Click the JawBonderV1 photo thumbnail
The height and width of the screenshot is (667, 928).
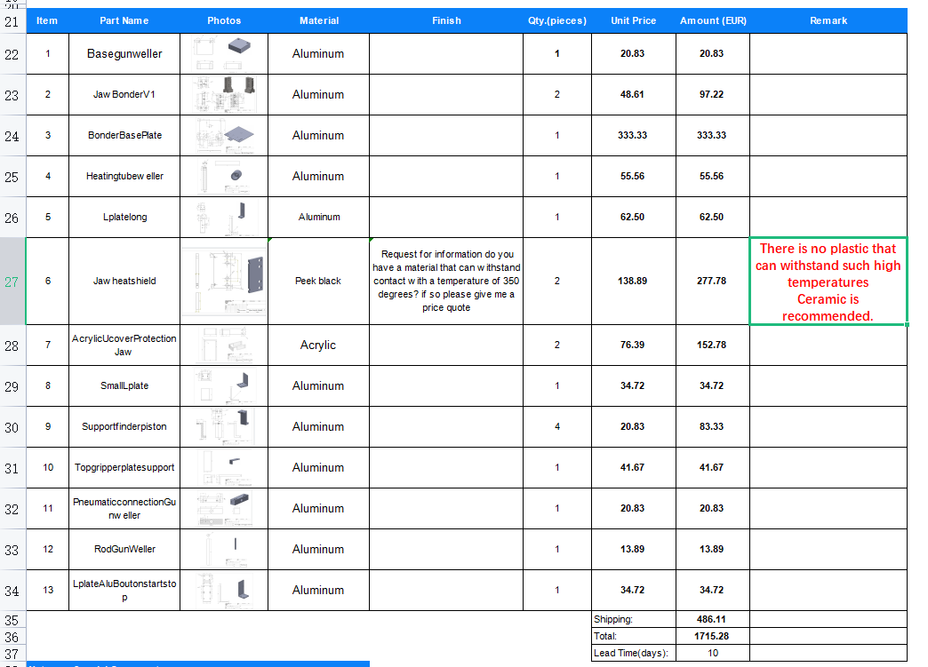point(226,95)
